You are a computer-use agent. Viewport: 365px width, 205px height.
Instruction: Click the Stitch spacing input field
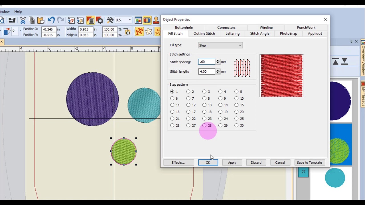[x=207, y=62]
